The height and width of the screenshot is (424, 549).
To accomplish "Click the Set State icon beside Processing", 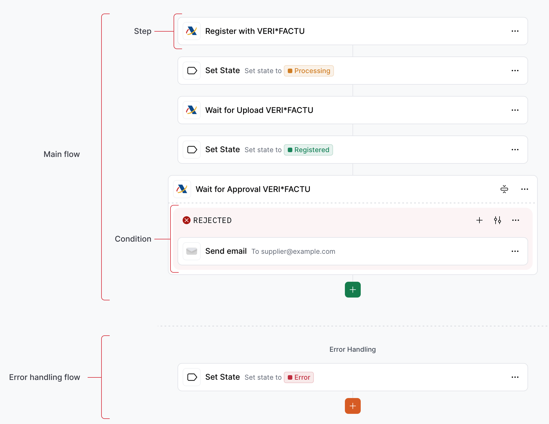I will coord(192,71).
